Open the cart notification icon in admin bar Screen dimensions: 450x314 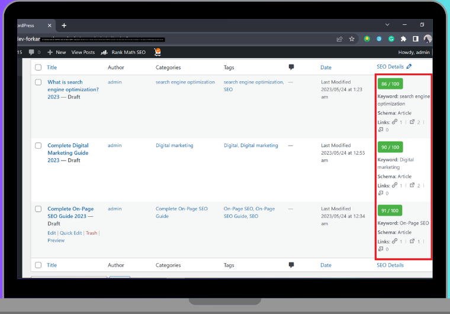pyautogui.click(x=157, y=52)
